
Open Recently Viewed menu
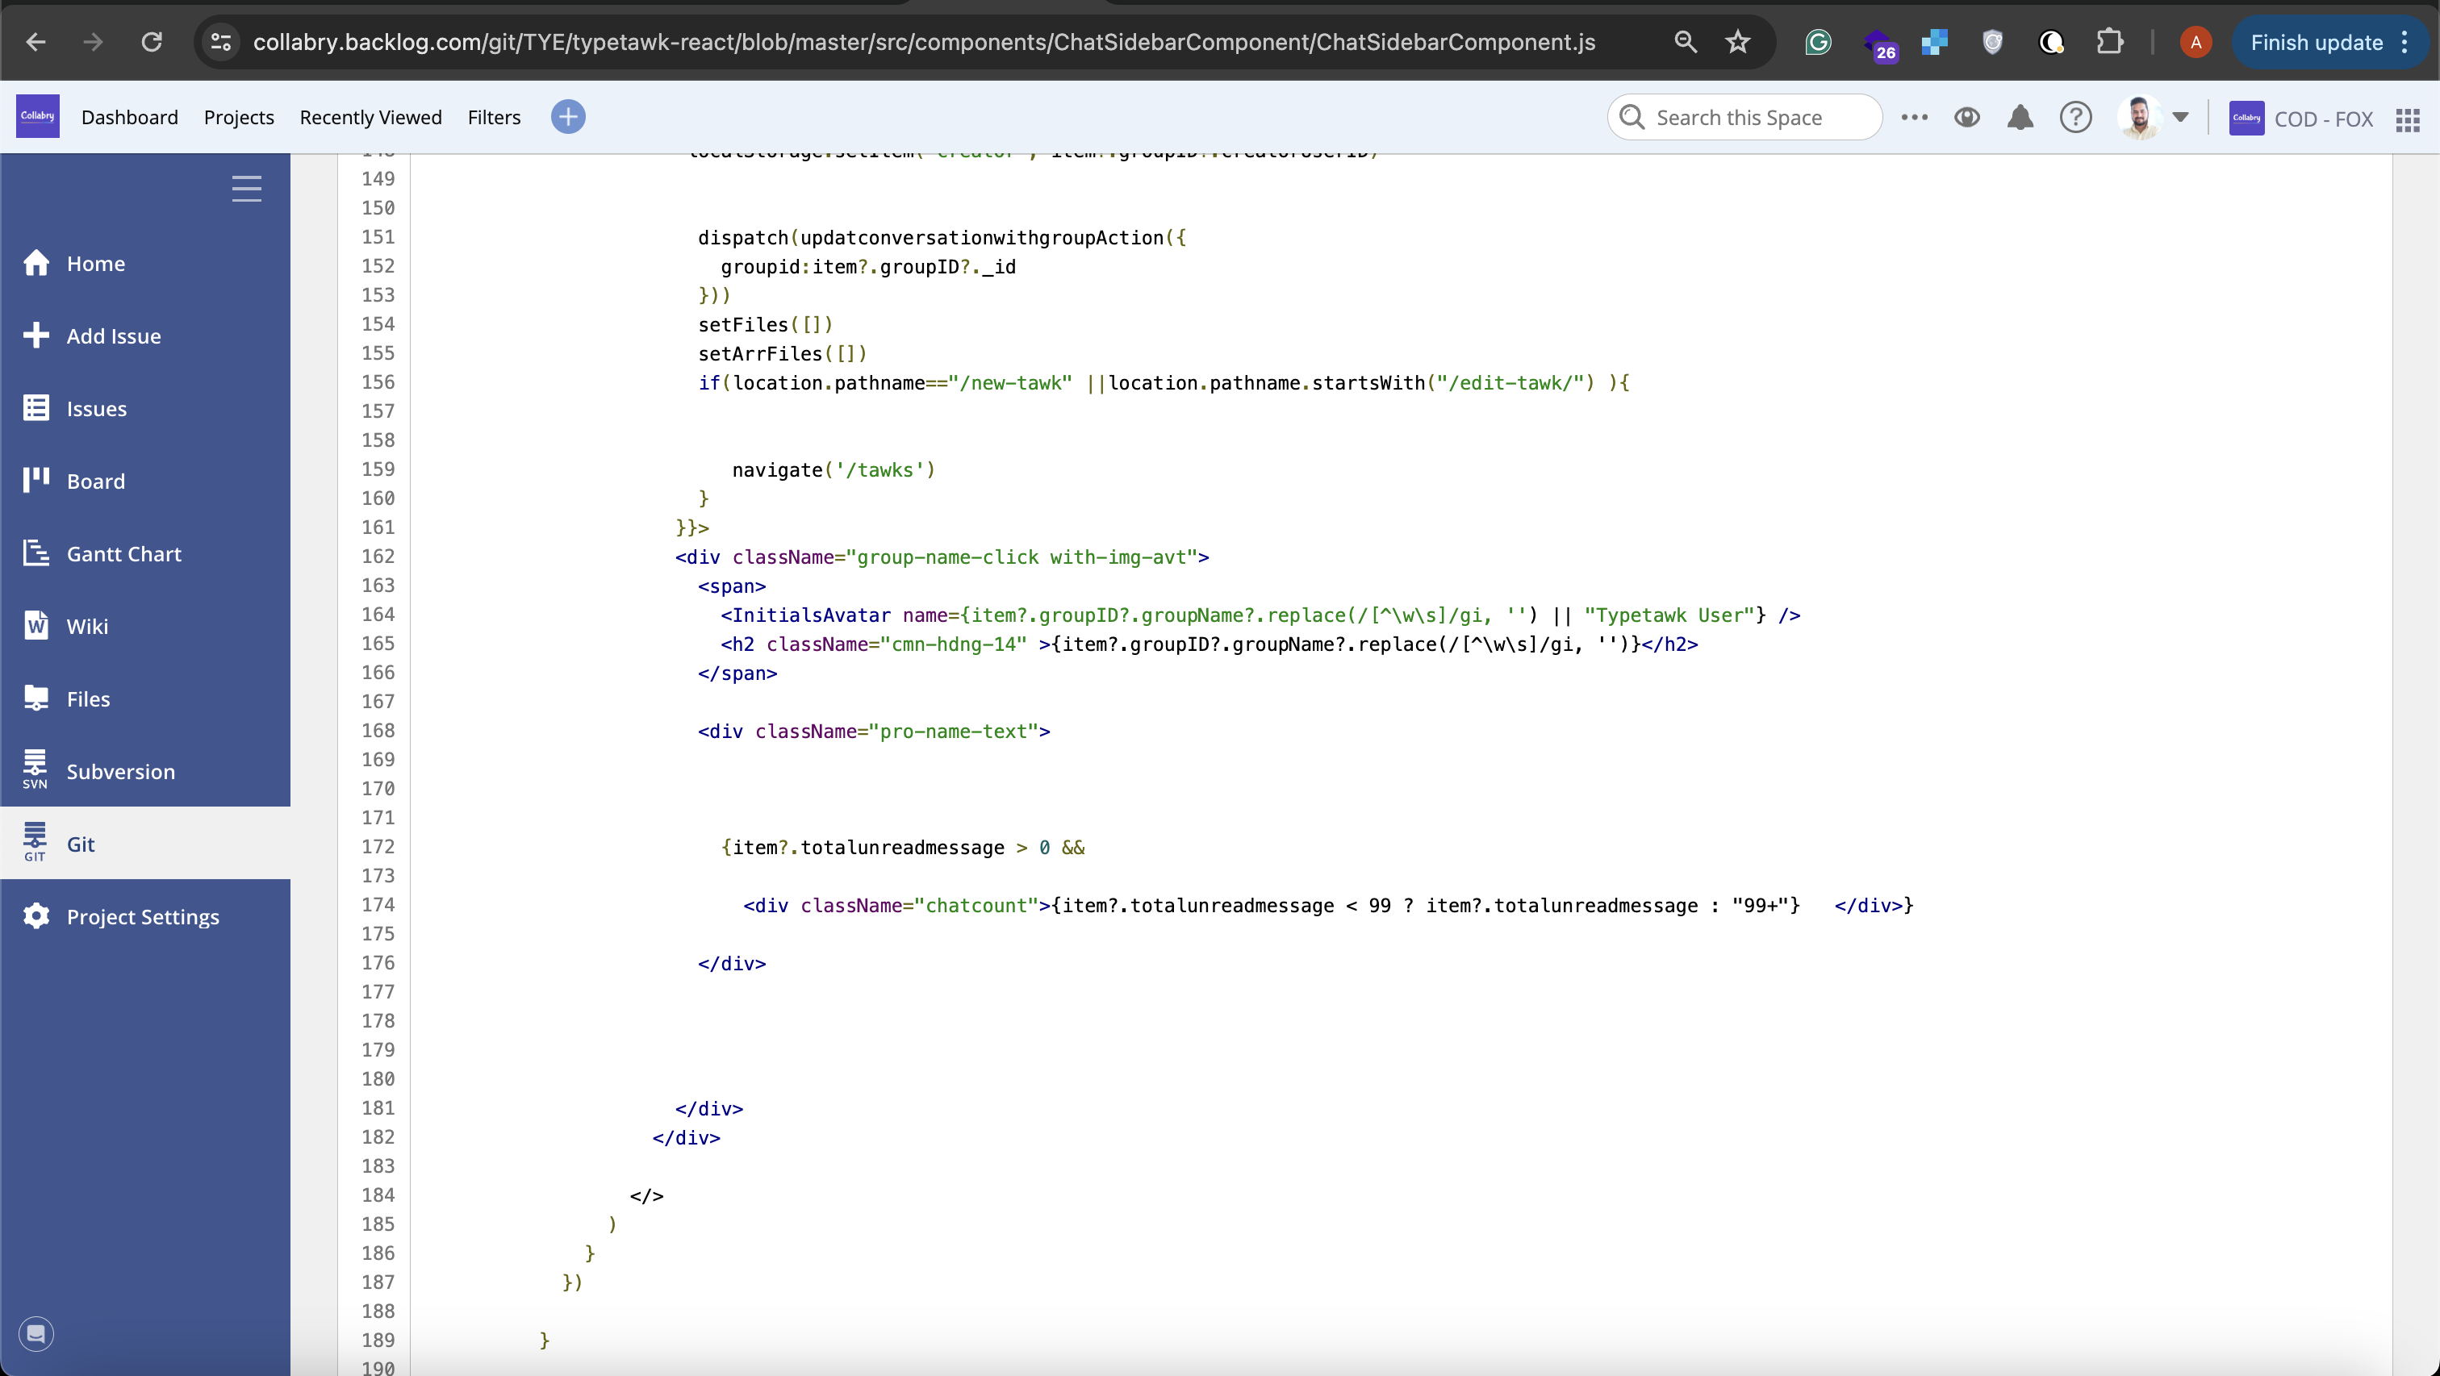pos(370,118)
